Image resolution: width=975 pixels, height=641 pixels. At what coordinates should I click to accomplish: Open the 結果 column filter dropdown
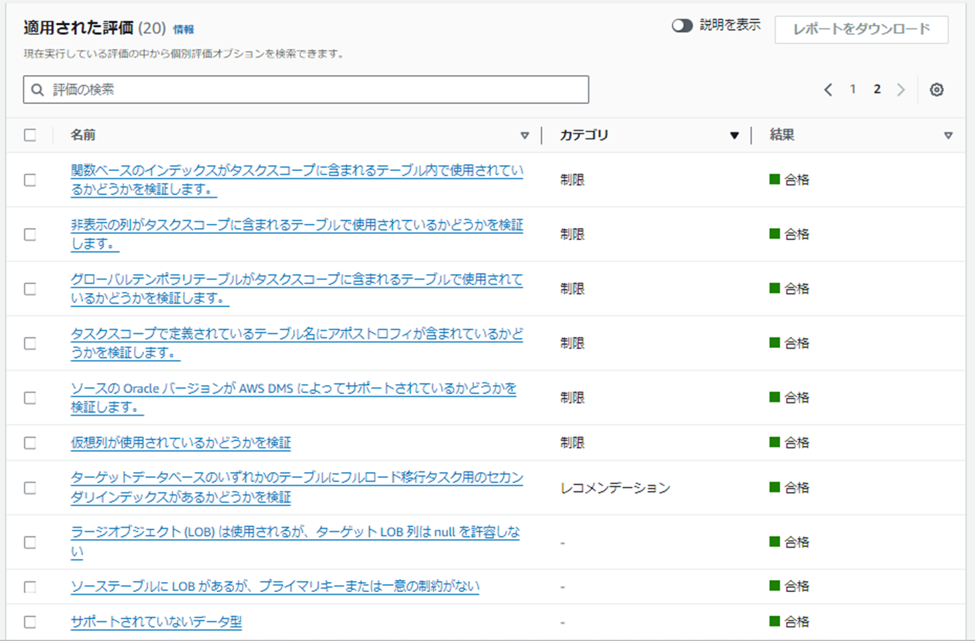click(950, 135)
